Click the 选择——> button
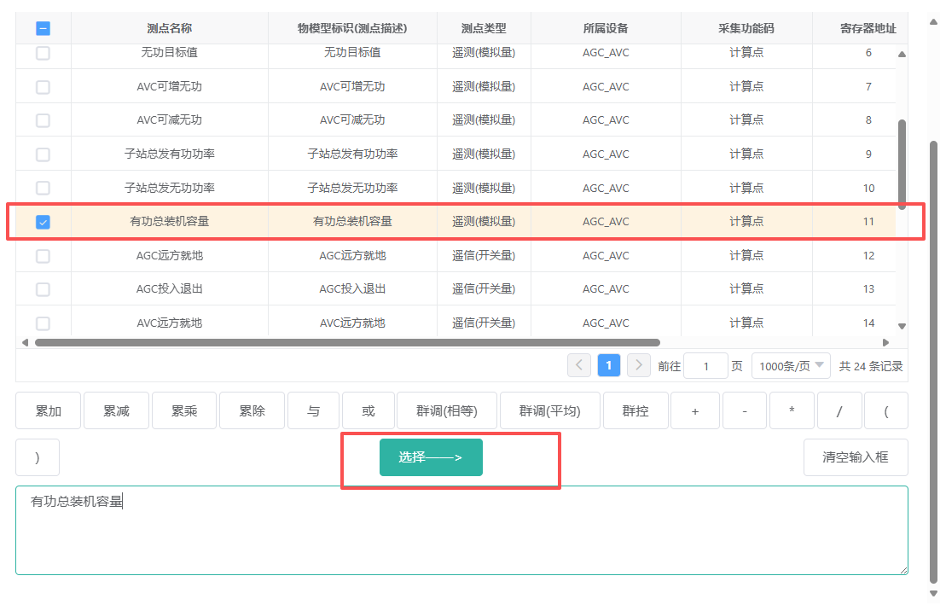The image size is (946, 605). (431, 457)
